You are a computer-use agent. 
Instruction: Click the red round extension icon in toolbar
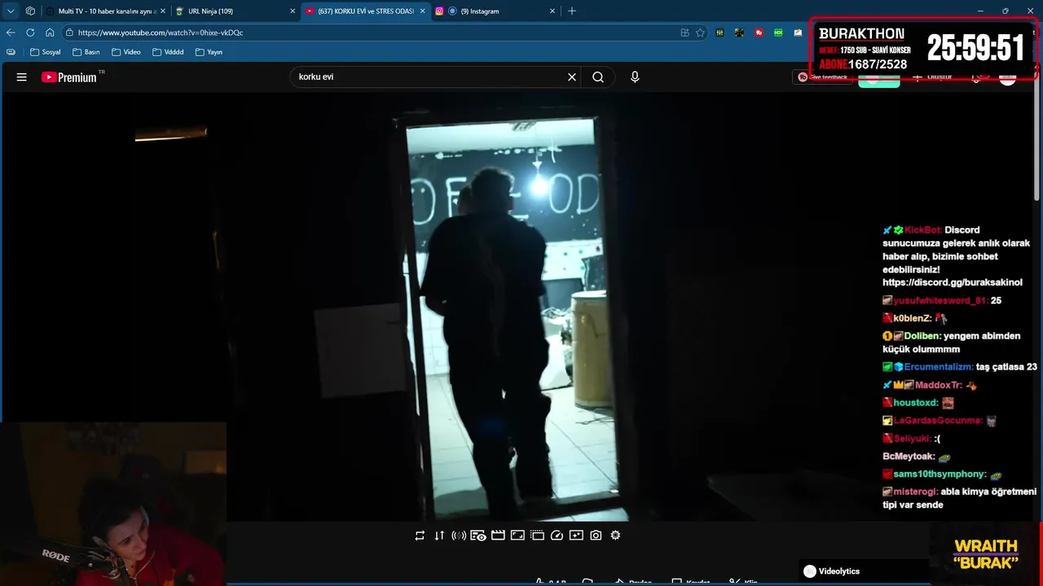click(759, 33)
